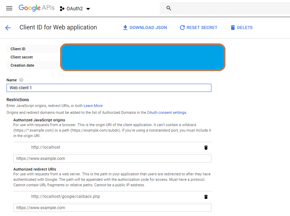The height and width of the screenshot is (216, 290).
Task: Click the new redirect URI input field
Action: [x=112, y=208]
